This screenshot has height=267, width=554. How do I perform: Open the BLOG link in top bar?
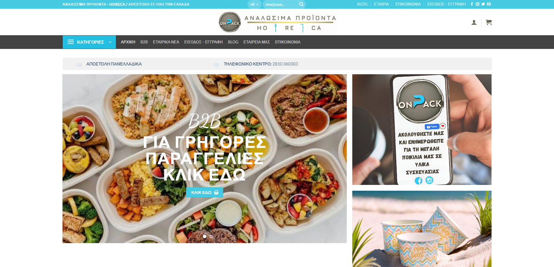point(362,4)
